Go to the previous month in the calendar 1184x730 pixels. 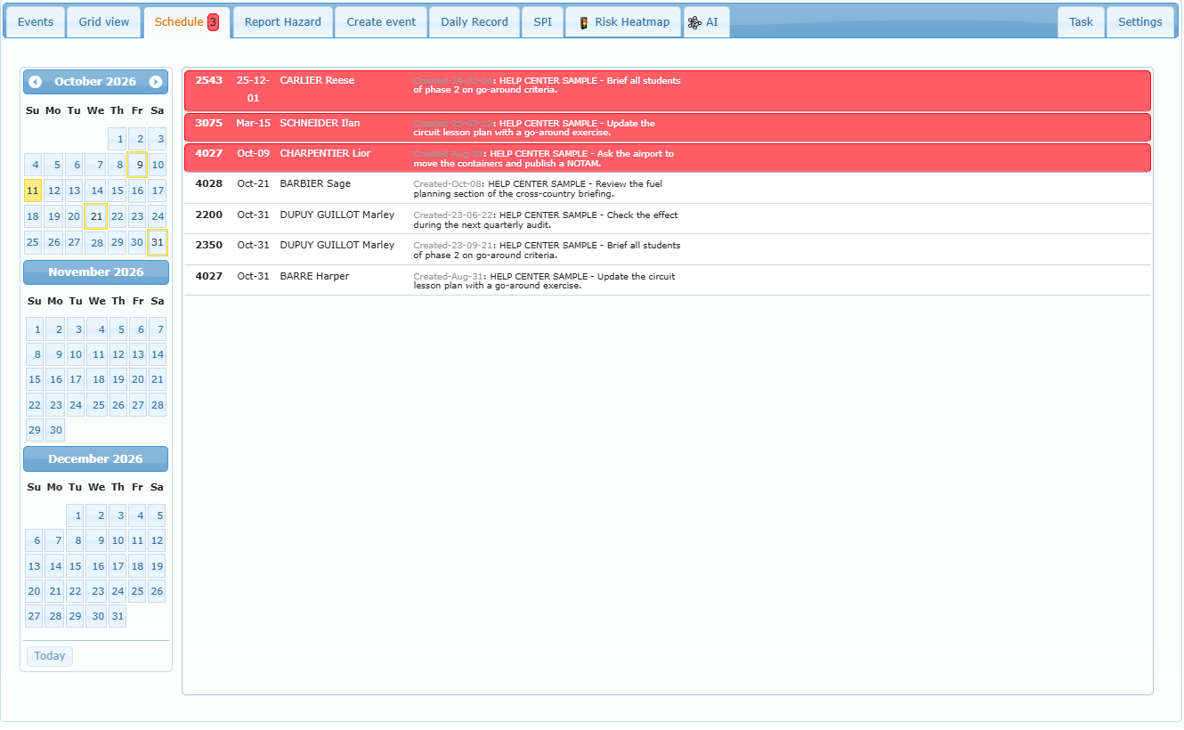click(35, 82)
